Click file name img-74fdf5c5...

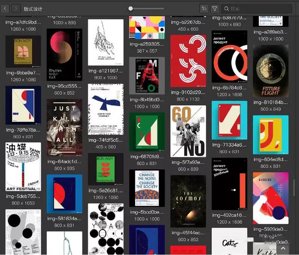click(x=106, y=140)
